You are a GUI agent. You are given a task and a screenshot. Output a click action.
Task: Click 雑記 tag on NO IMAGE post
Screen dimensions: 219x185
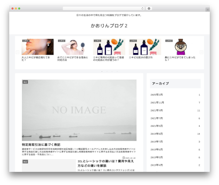tap(25, 82)
